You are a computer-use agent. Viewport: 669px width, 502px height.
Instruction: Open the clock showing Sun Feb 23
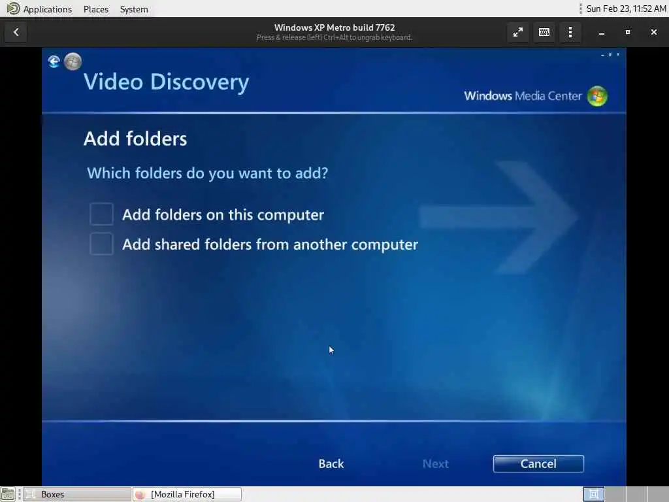pyautogui.click(x=626, y=8)
